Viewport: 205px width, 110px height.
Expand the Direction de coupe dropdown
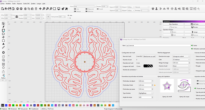point(181,56)
